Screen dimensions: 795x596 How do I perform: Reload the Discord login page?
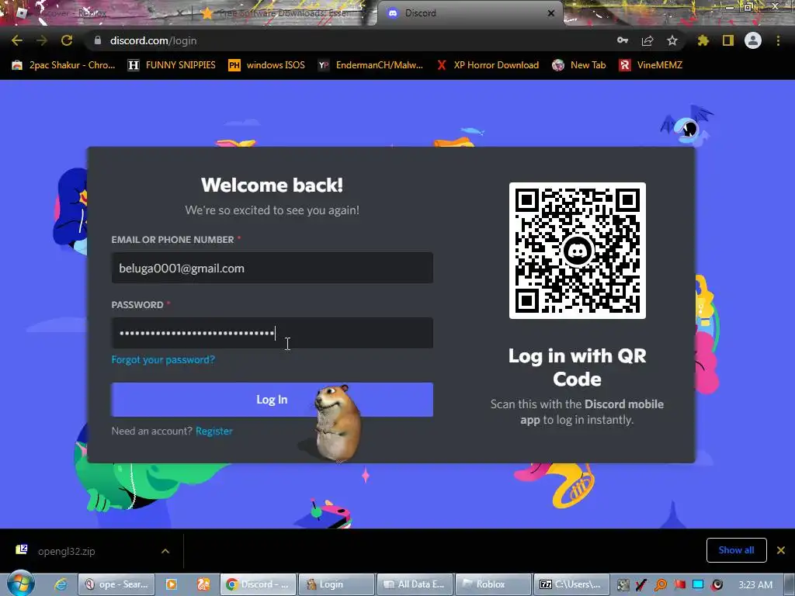(x=67, y=40)
